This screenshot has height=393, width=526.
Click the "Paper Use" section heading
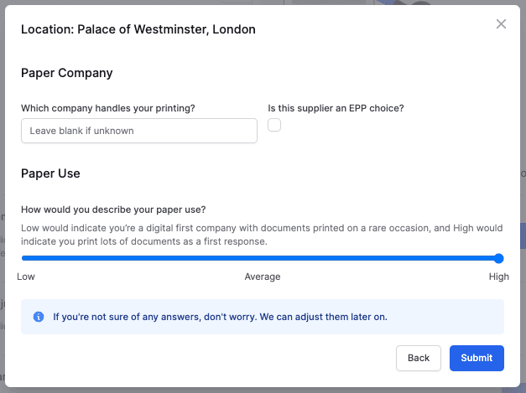pyautogui.click(x=50, y=173)
